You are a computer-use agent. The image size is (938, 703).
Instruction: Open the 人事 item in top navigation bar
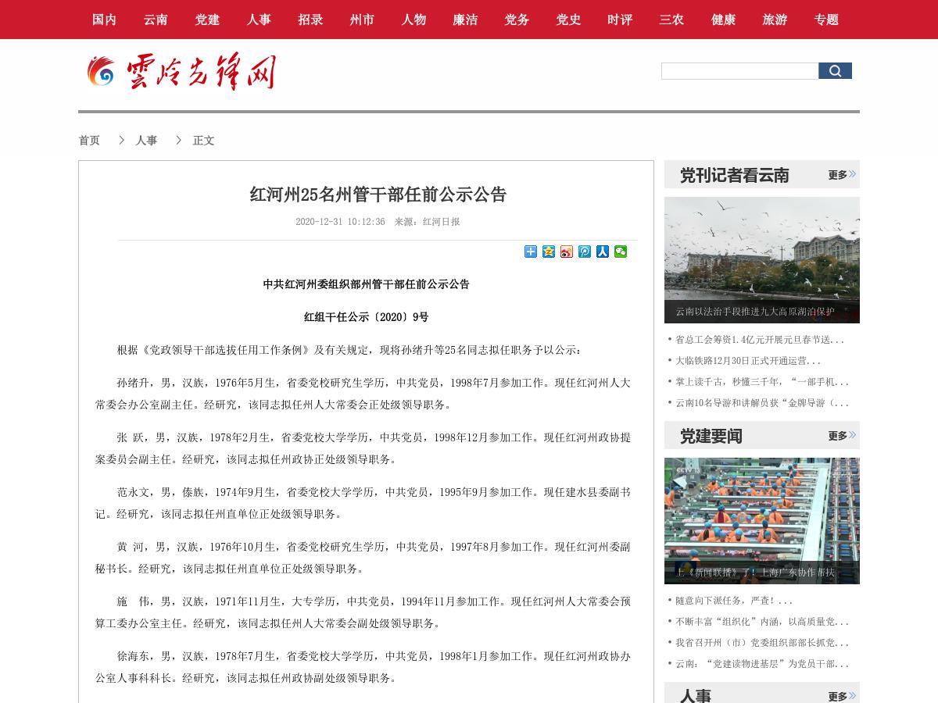click(259, 20)
